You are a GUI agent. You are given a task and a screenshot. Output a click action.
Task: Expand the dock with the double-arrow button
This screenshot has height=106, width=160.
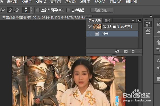[x=151, y=16]
